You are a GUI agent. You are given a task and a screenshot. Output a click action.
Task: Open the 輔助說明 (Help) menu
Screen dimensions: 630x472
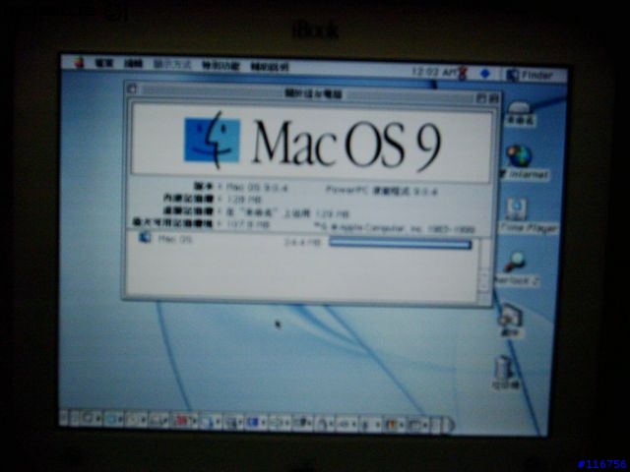(269, 67)
